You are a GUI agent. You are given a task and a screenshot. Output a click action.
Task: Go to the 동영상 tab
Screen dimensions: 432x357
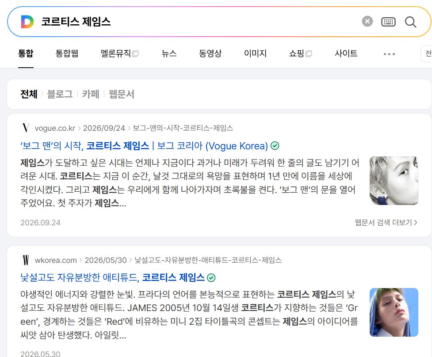point(210,53)
